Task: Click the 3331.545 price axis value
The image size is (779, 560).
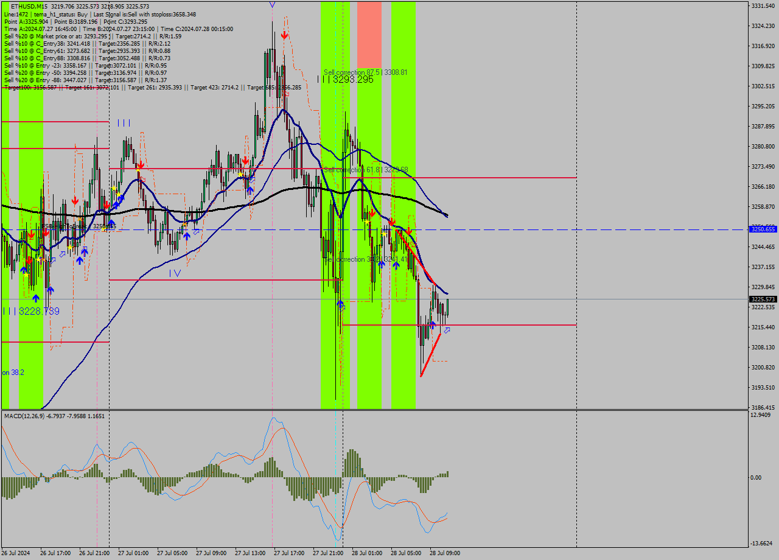Action: (763, 5)
